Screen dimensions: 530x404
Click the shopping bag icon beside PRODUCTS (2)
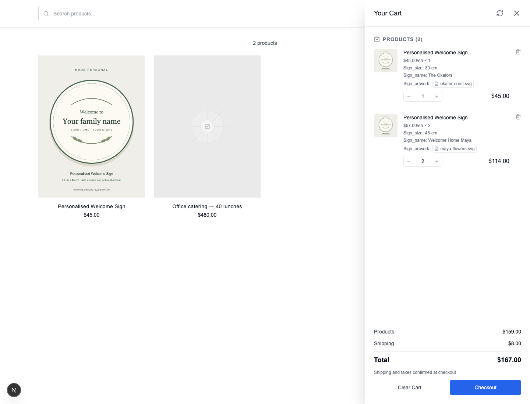(377, 39)
